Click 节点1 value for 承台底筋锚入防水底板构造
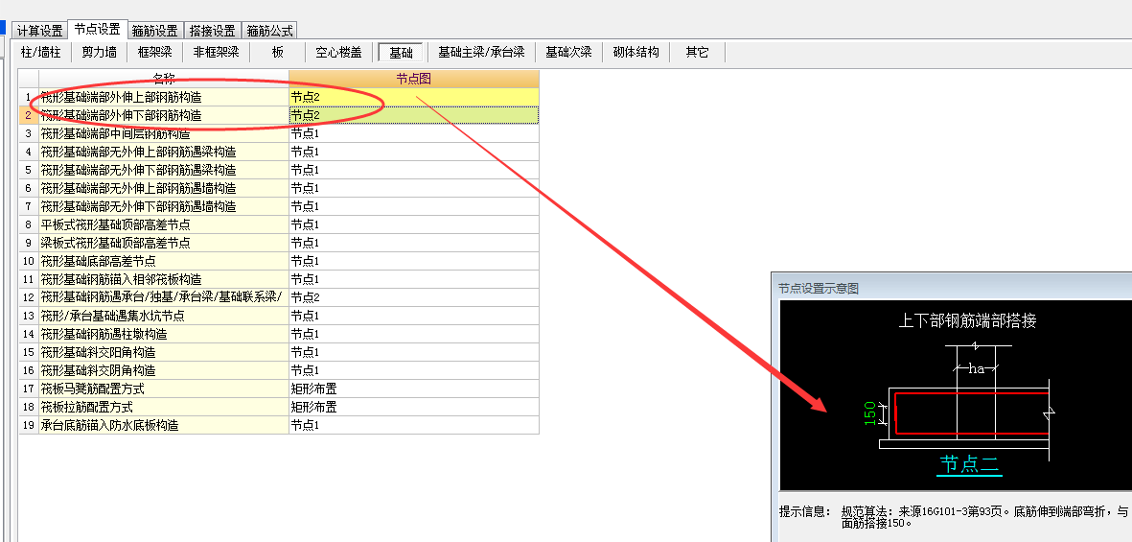 pyautogui.click(x=414, y=426)
